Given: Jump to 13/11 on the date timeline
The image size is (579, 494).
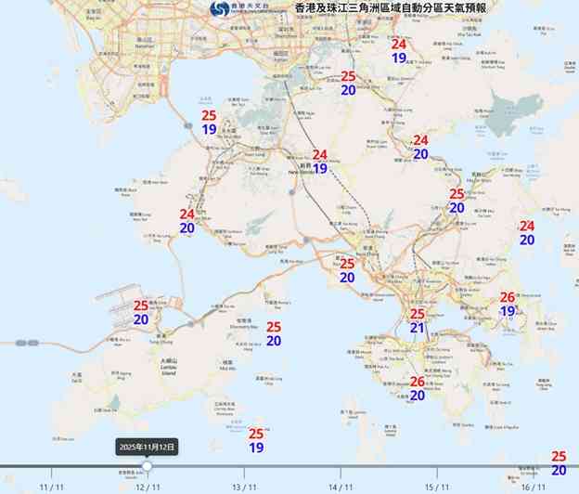Looking at the screenshot, I should [244, 487].
